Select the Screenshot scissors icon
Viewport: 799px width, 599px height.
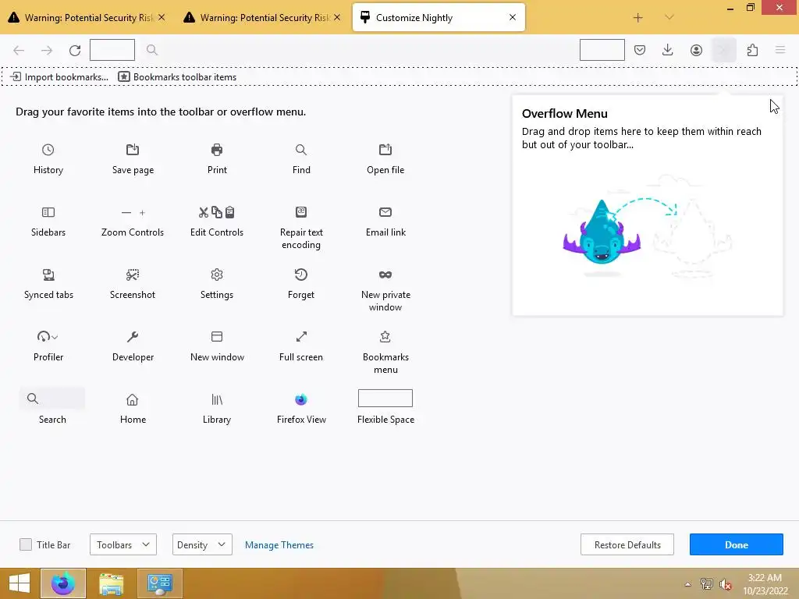133,275
